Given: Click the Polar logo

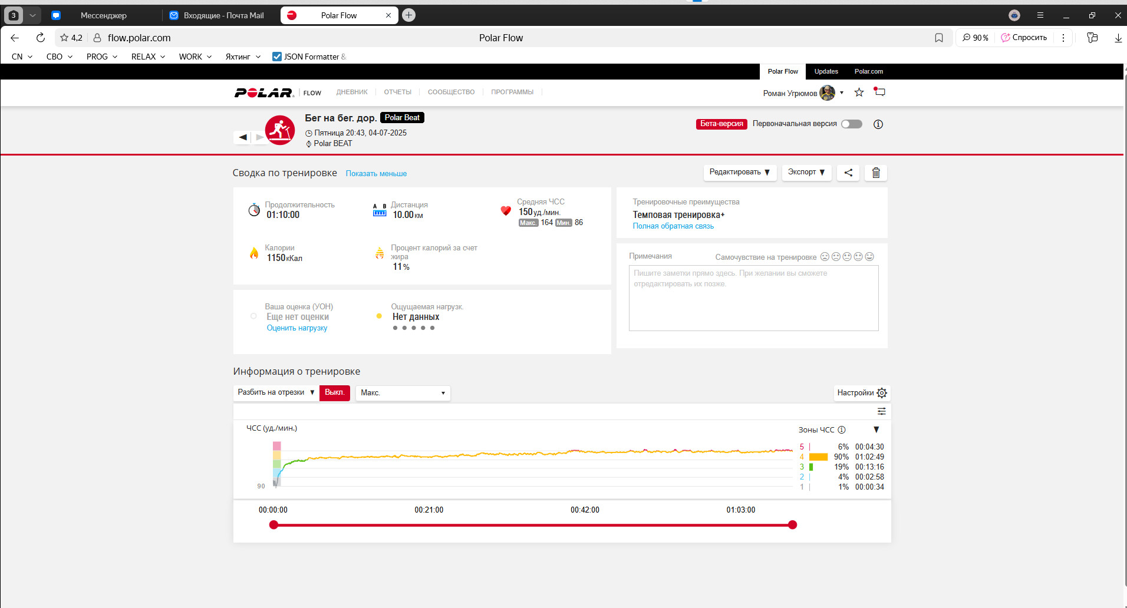Looking at the screenshot, I should [x=264, y=92].
